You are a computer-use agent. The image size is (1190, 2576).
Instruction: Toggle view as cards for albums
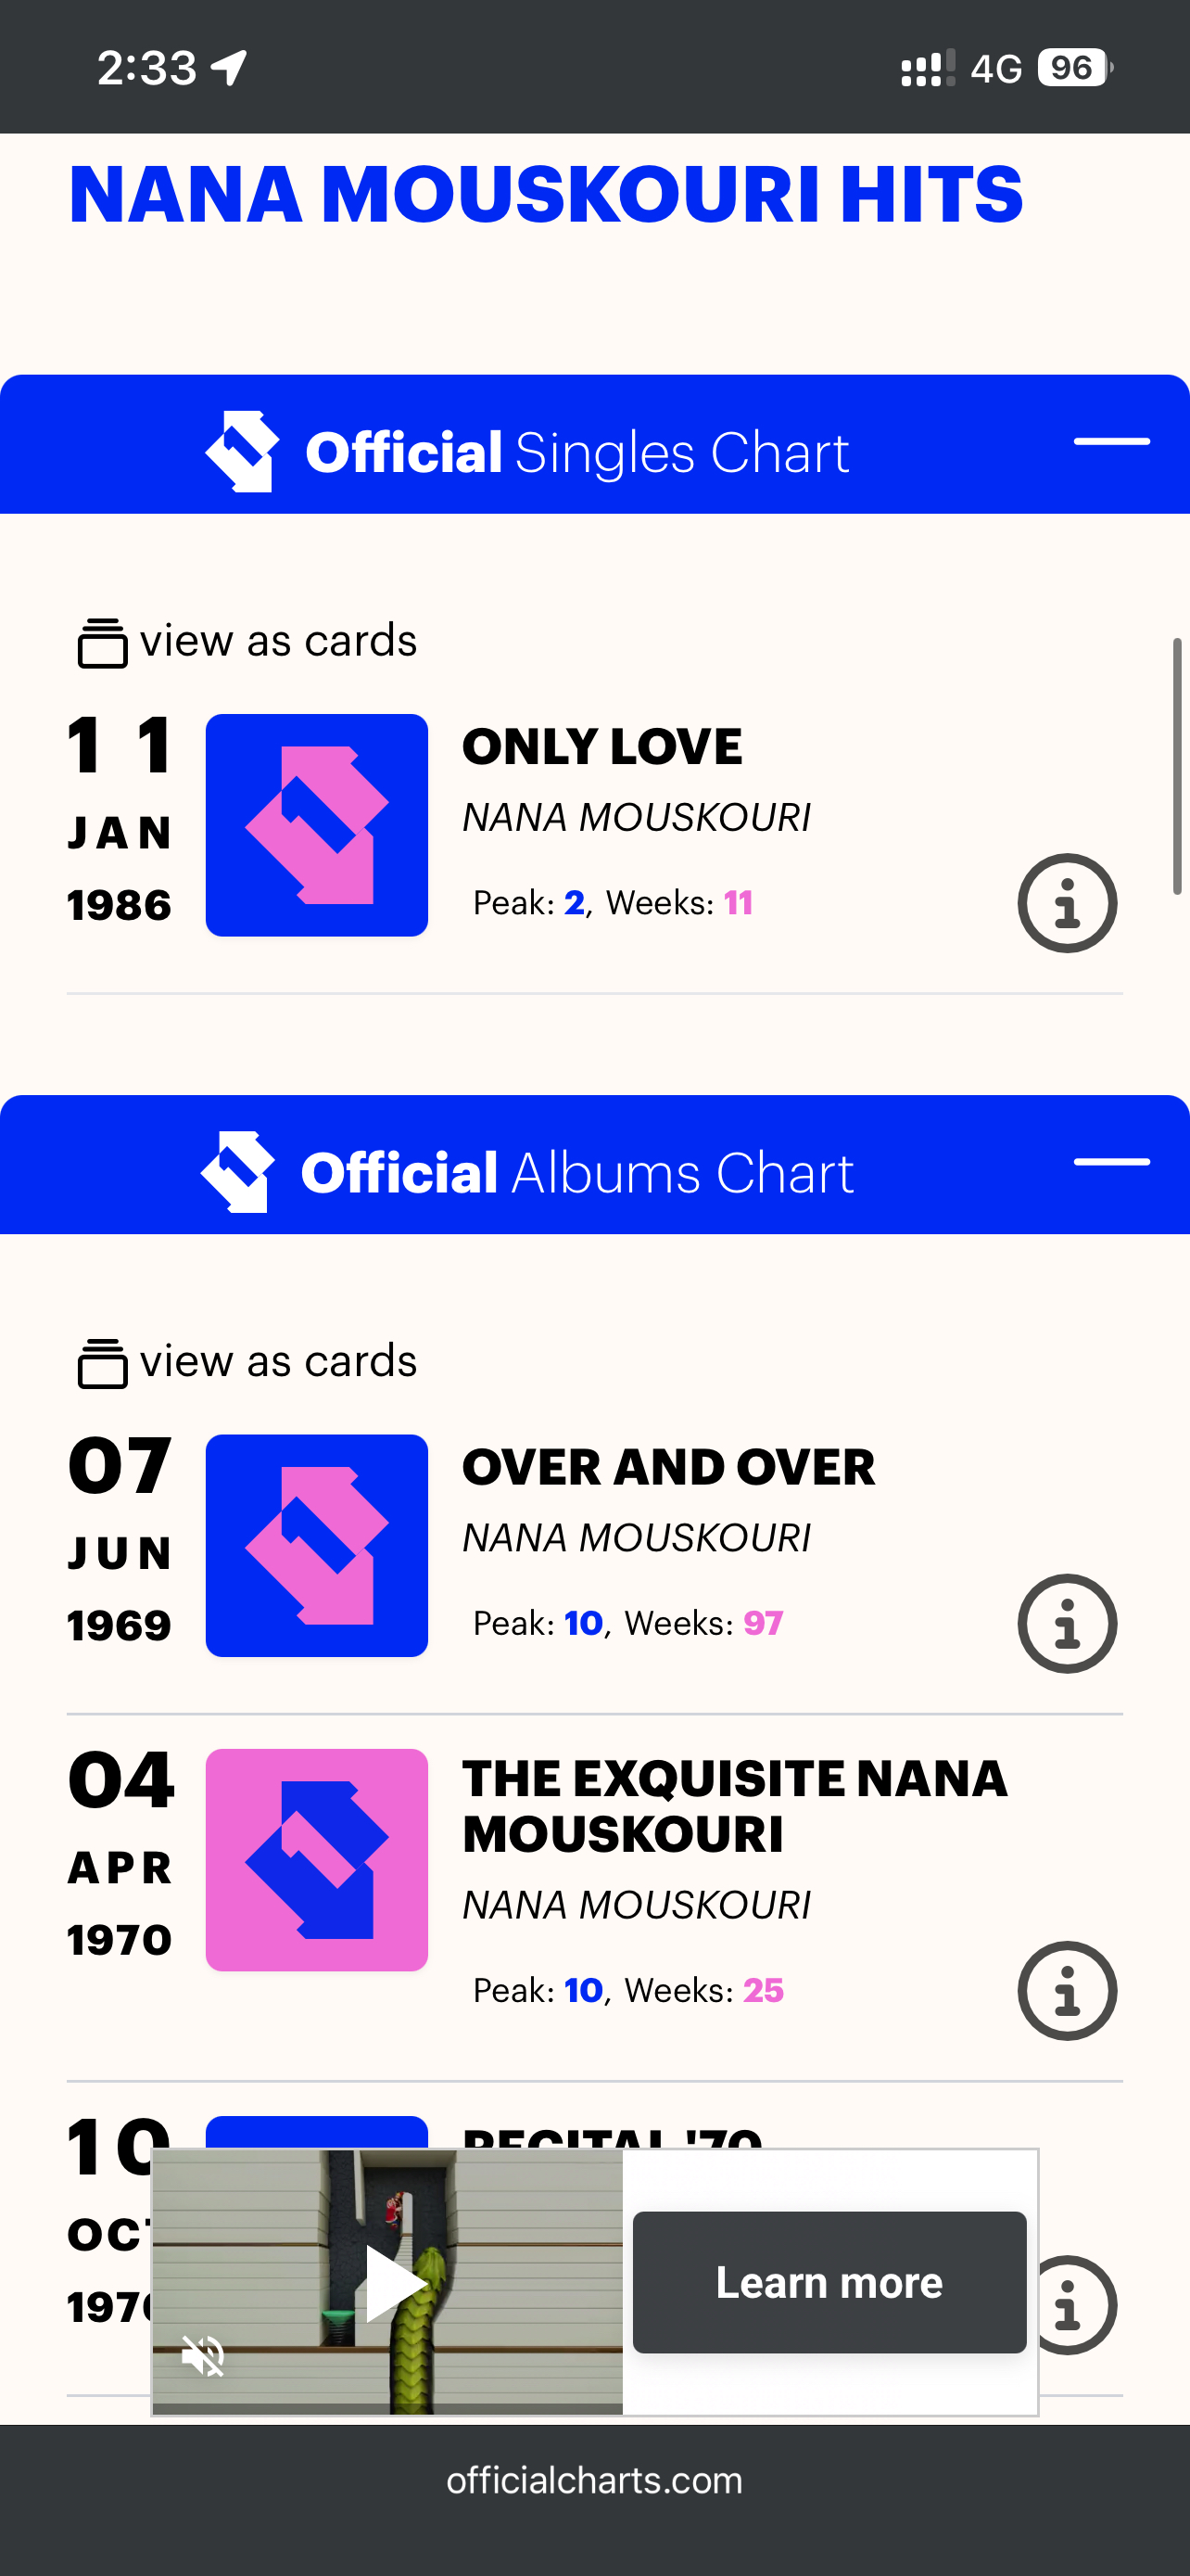point(247,1362)
